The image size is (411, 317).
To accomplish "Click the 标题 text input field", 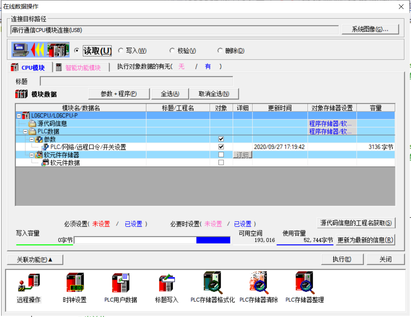I will coord(136,81).
